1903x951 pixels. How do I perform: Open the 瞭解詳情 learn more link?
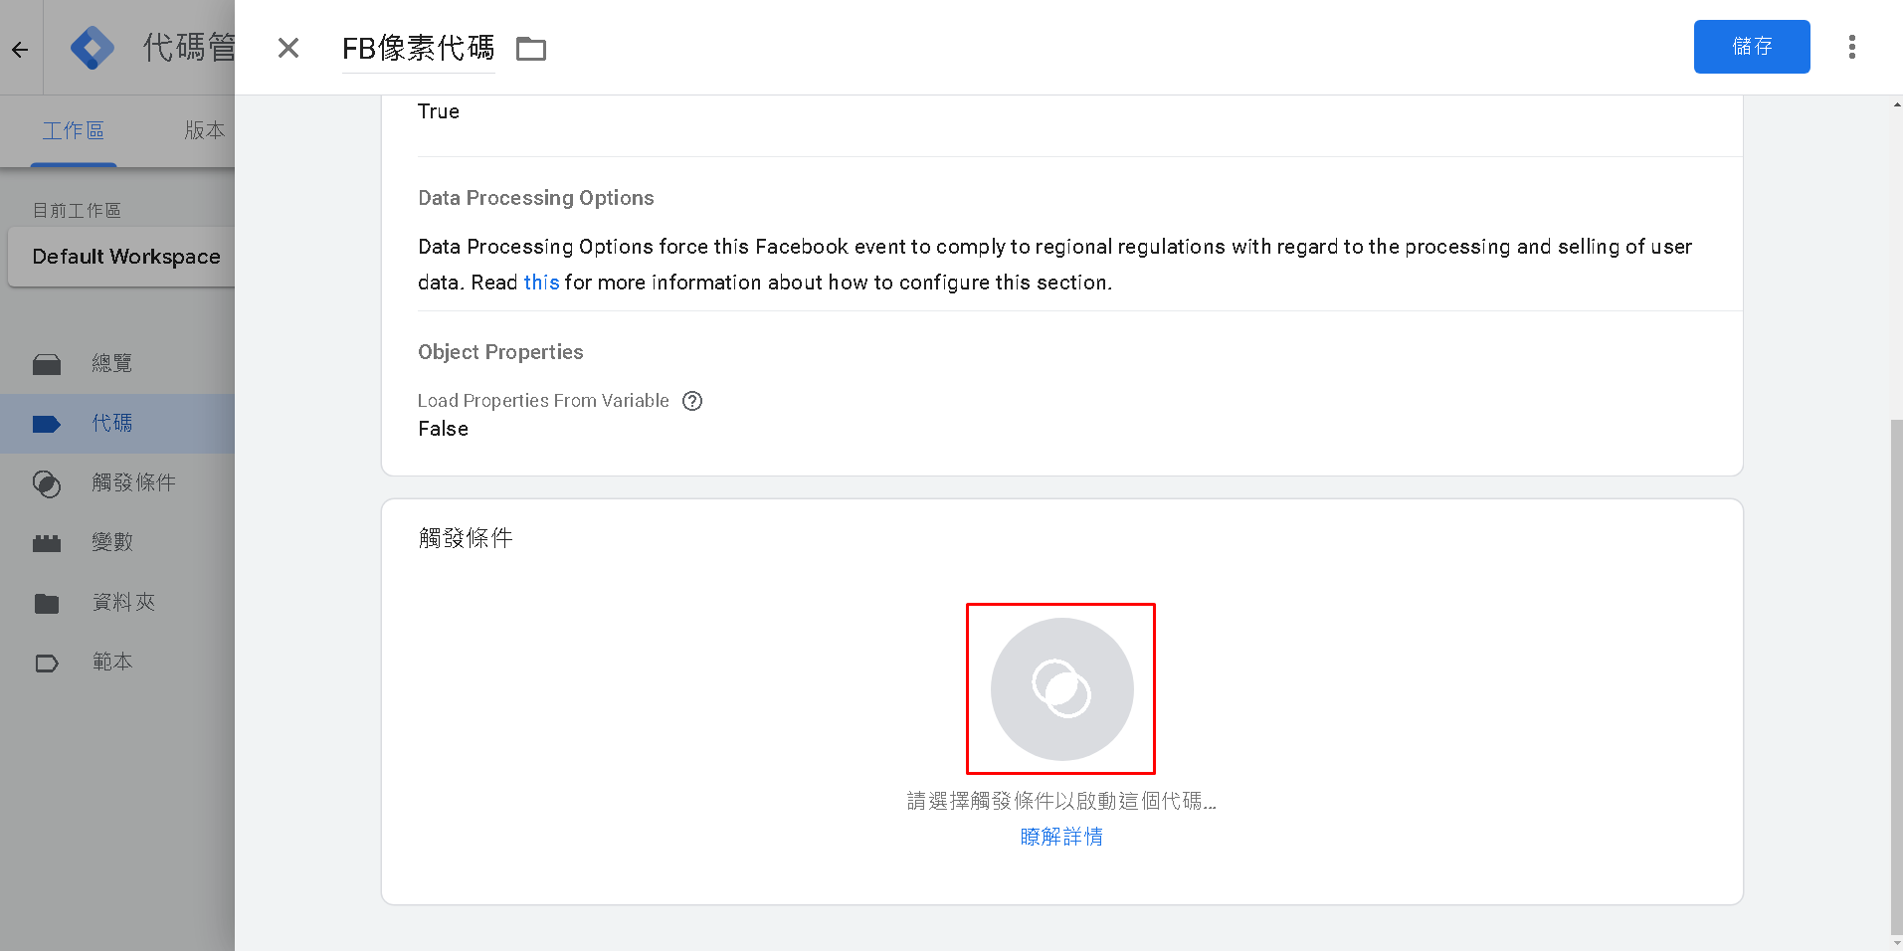click(1061, 837)
